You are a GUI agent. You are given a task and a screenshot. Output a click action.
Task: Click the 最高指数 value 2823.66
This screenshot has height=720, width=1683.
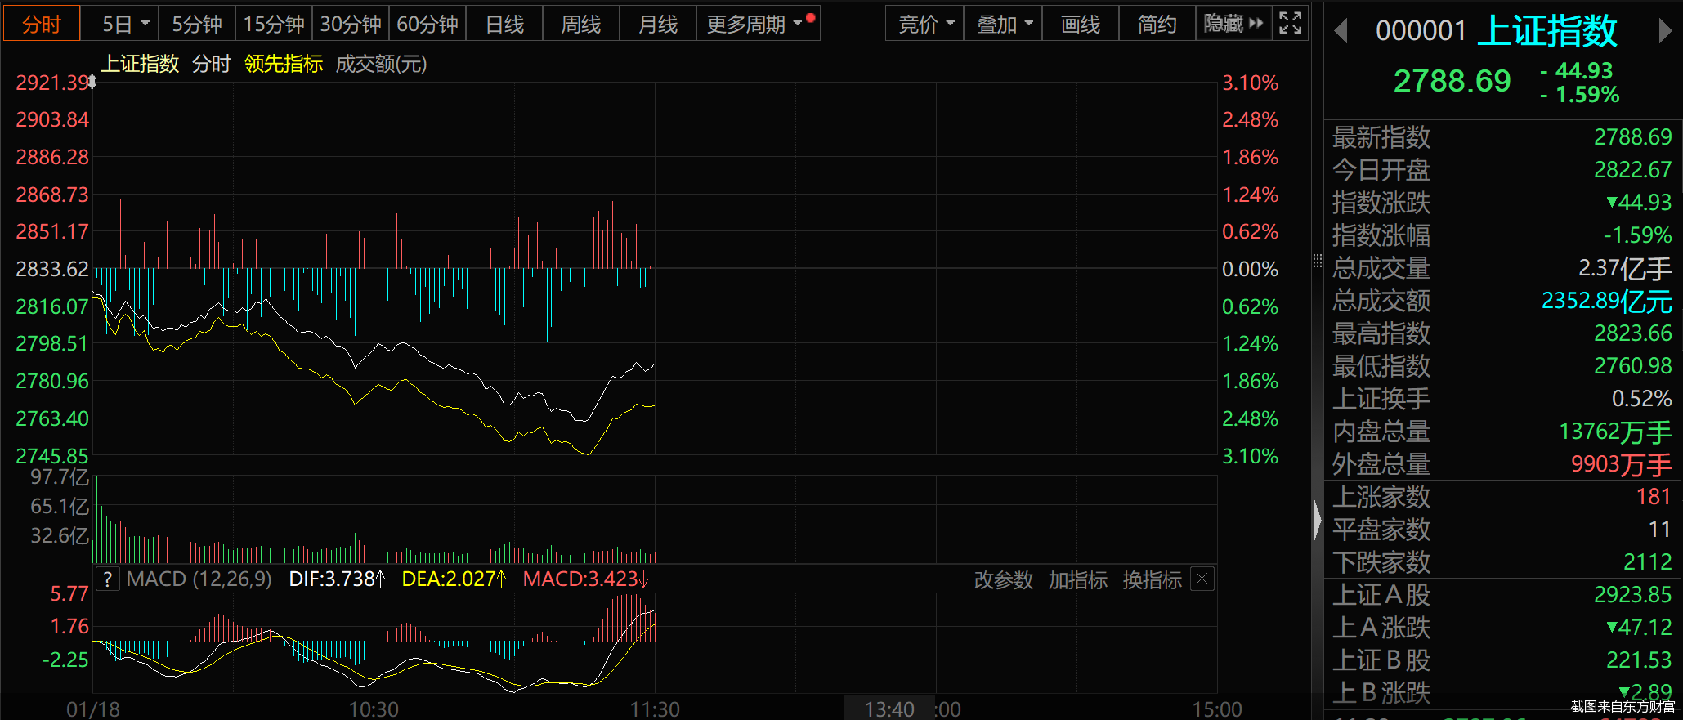tap(1632, 333)
